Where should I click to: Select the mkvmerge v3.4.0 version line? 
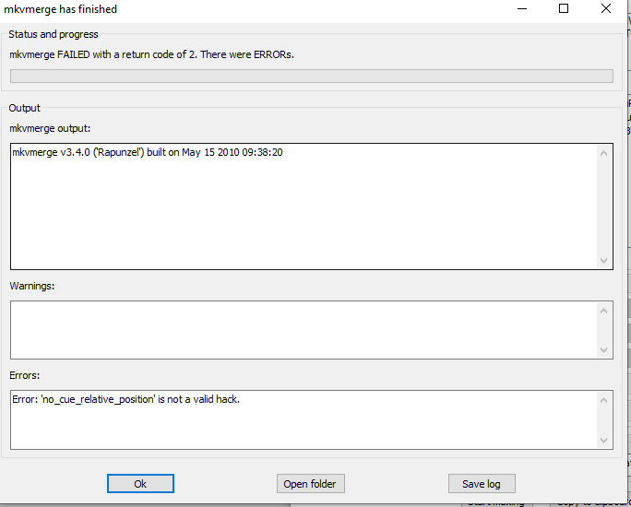[x=148, y=152]
